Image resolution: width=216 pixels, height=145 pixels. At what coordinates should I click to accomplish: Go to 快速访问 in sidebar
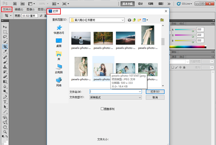point(59,30)
